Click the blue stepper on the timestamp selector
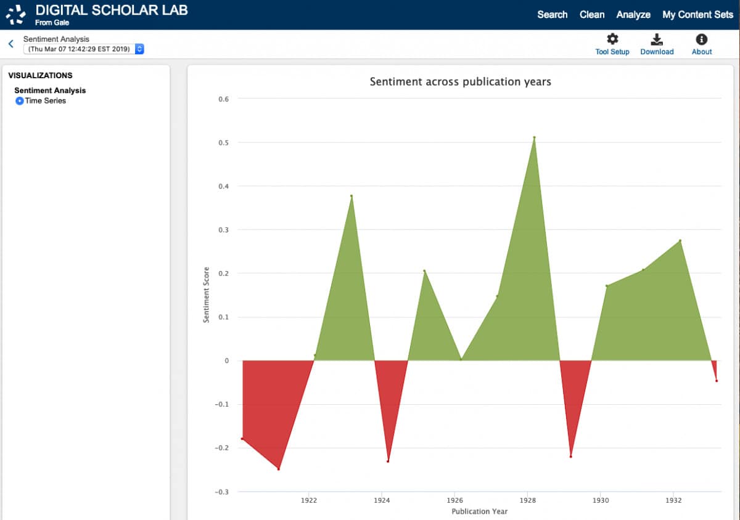The height and width of the screenshot is (520, 740). click(139, 49)
